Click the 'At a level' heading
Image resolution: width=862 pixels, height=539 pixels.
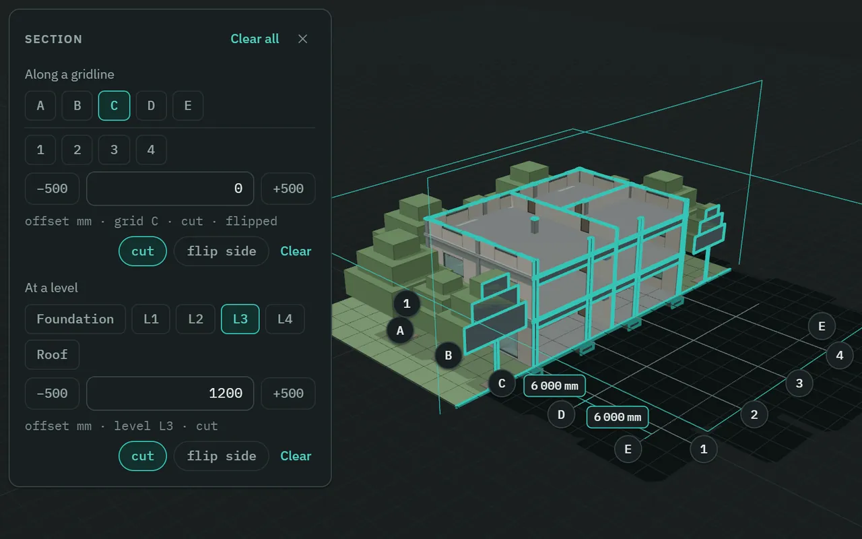click(51, 288)
